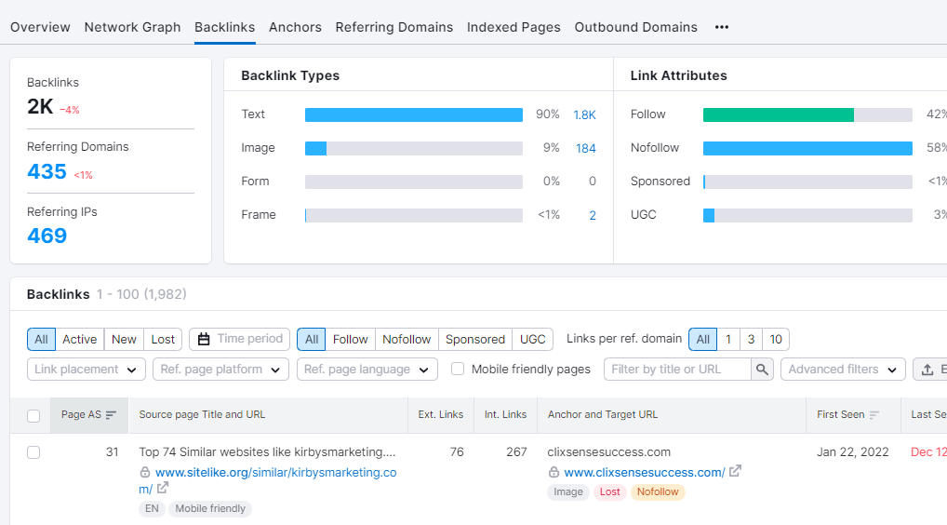Click the EN language tag
947x525 pixels.
click(152, 508)
